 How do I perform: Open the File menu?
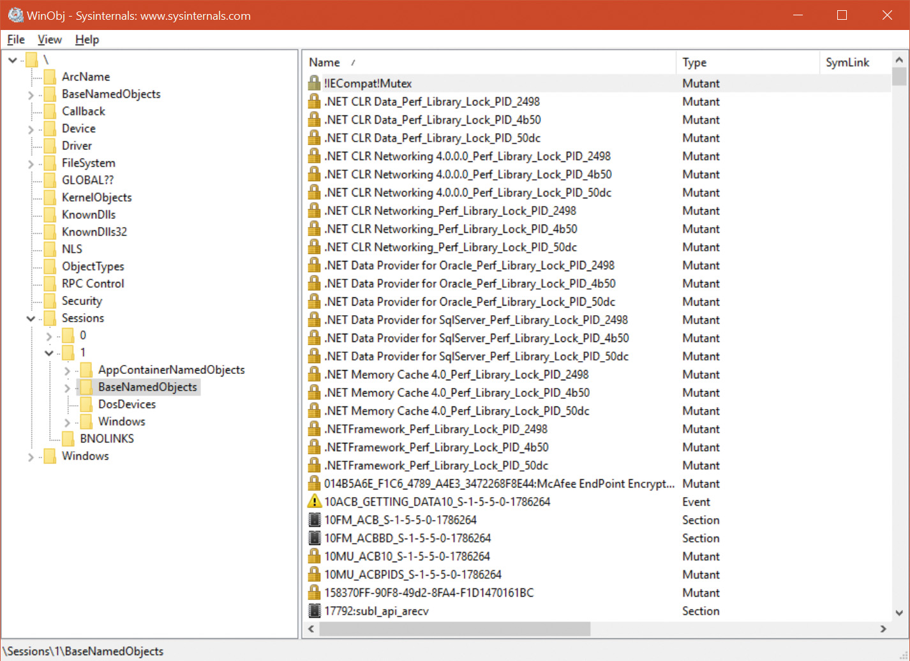pyautogui.click(x=16, y=40)
